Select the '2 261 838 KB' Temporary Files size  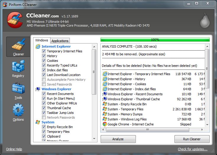click(182, 109)
